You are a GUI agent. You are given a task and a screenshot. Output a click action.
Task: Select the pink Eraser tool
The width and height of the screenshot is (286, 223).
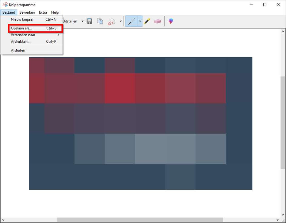tap(157, 22)
